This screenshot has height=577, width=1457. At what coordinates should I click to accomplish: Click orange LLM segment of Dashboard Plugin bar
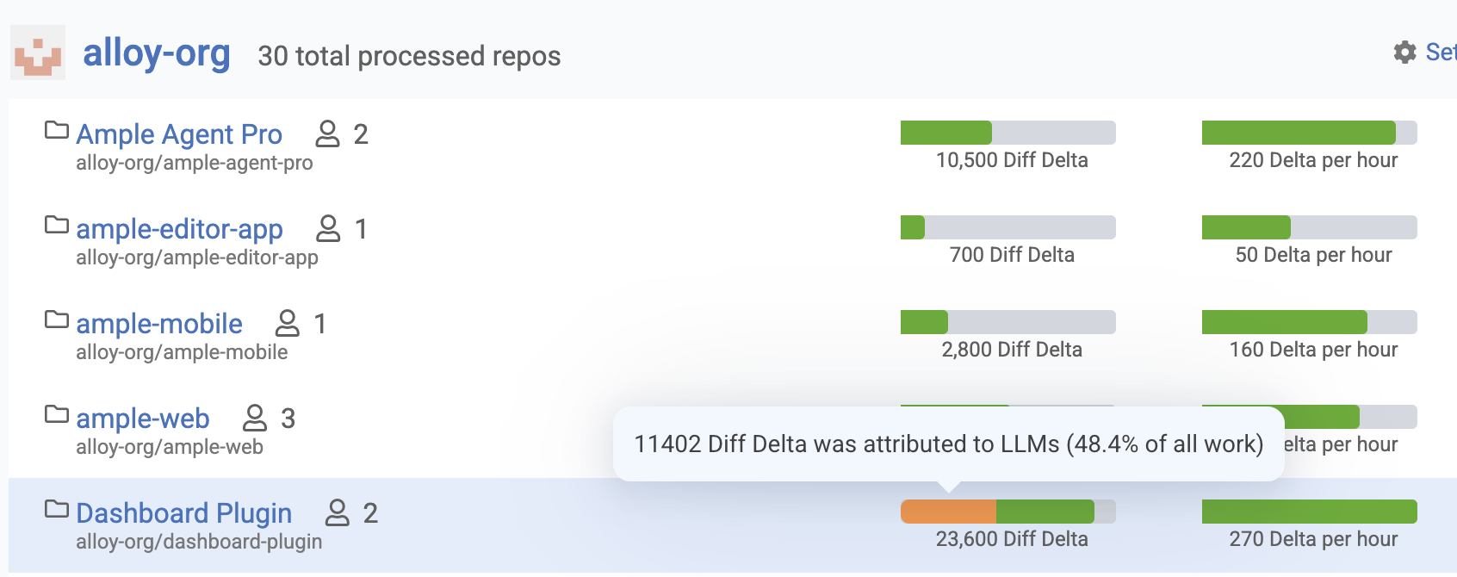pyautogui.click(x=948, y=512)
